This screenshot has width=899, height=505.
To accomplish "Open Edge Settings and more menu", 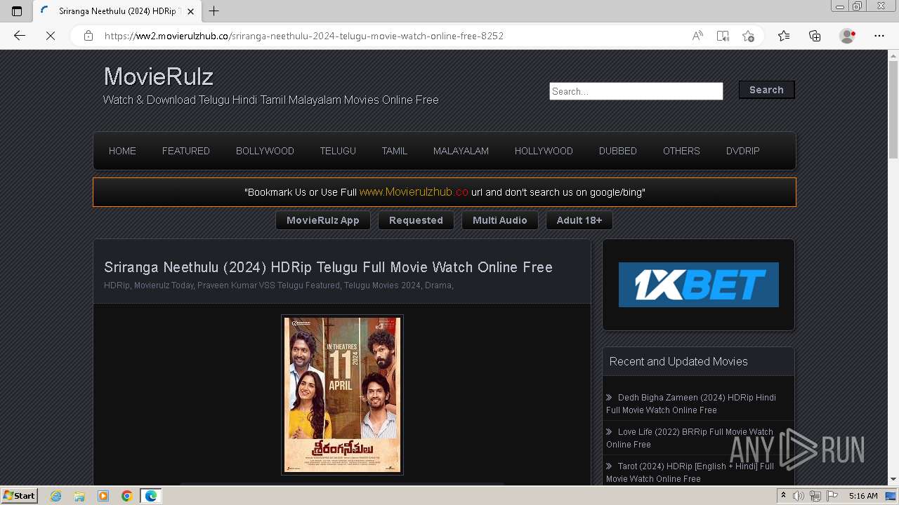I will point(879,36).
